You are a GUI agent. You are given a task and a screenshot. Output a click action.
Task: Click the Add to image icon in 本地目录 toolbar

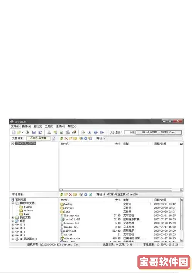point(81,195)
